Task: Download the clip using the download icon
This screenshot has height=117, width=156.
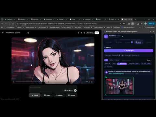Action: pos(81,33)
